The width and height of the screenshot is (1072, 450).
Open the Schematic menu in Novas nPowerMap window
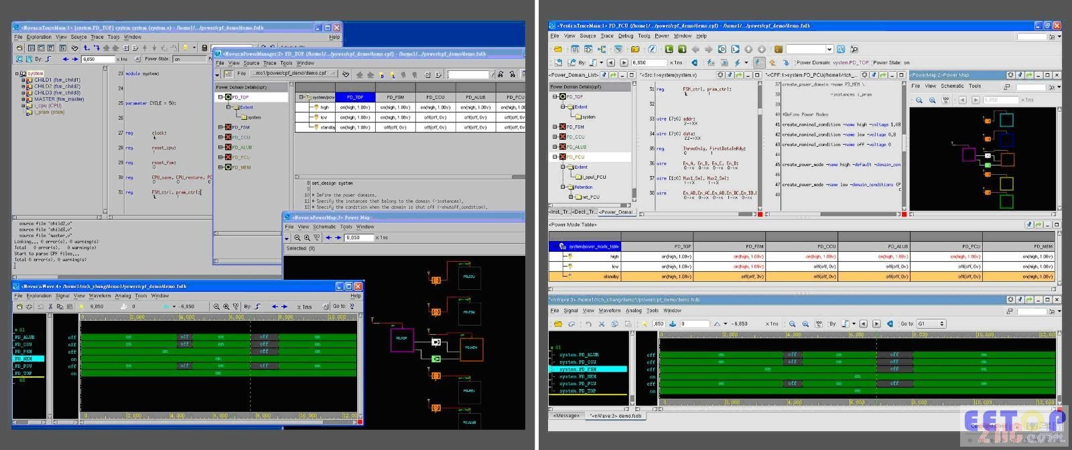[324, 227]
